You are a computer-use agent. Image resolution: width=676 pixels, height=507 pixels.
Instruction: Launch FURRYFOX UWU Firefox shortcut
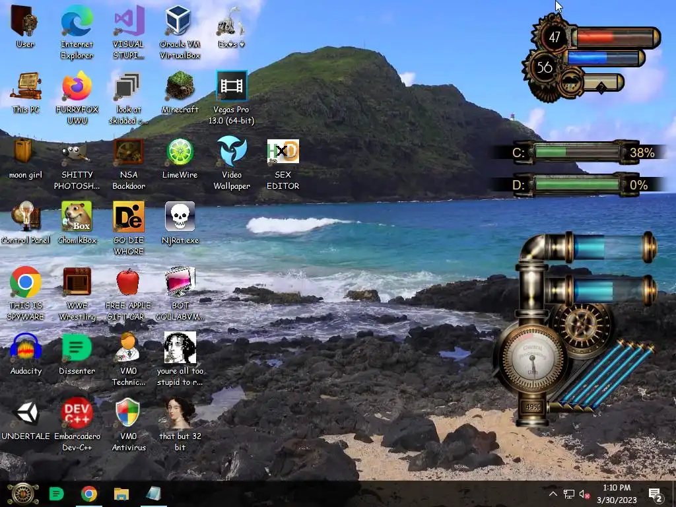tap(77, 98)
